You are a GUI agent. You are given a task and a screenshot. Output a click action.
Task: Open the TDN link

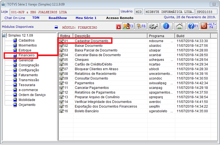(36, 18)
